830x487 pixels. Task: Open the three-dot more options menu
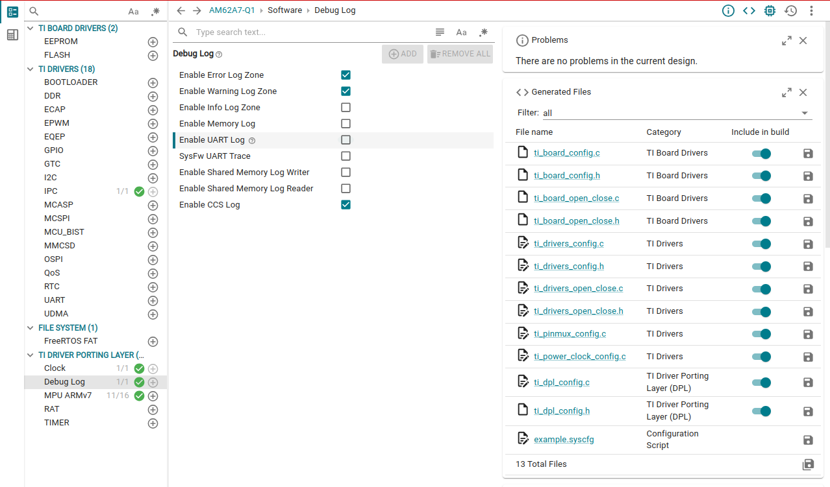(x=811, y=10)
